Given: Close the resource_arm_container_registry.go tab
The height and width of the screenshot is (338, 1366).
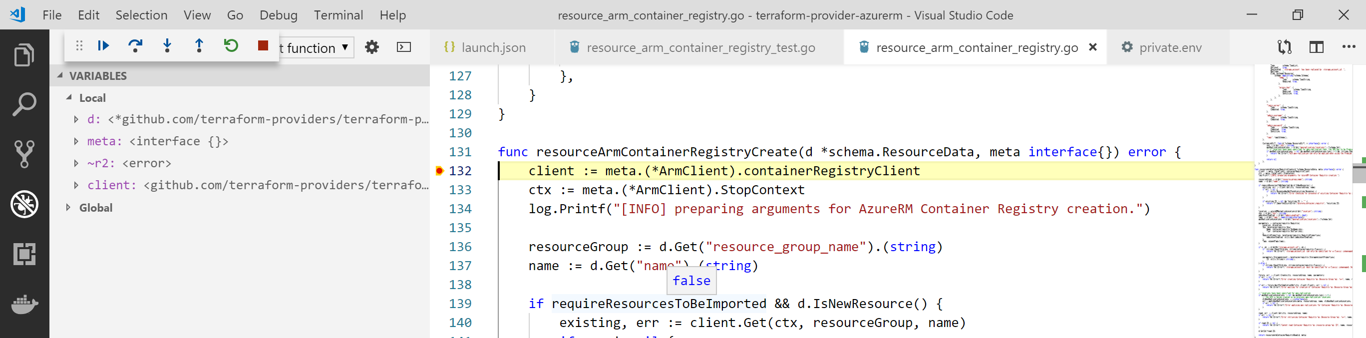Looking at the screenshot, I should point(1093,47).
